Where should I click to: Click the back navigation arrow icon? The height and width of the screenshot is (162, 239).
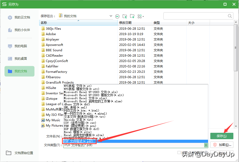(x=117, y=16)
